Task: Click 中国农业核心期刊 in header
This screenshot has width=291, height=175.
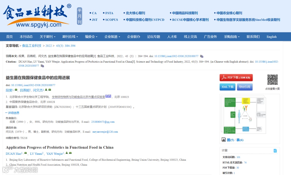Action: tap(229, 13)
